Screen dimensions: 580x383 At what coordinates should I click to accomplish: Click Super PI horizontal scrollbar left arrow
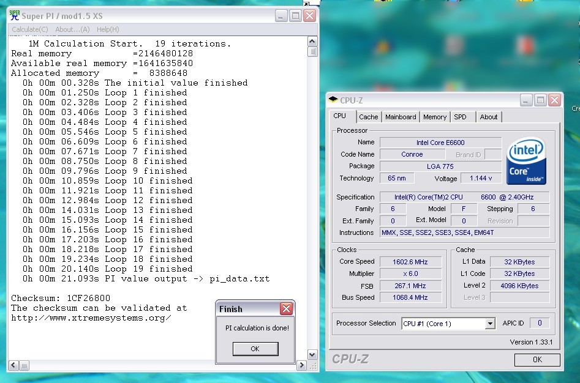[x=13, y=365]
